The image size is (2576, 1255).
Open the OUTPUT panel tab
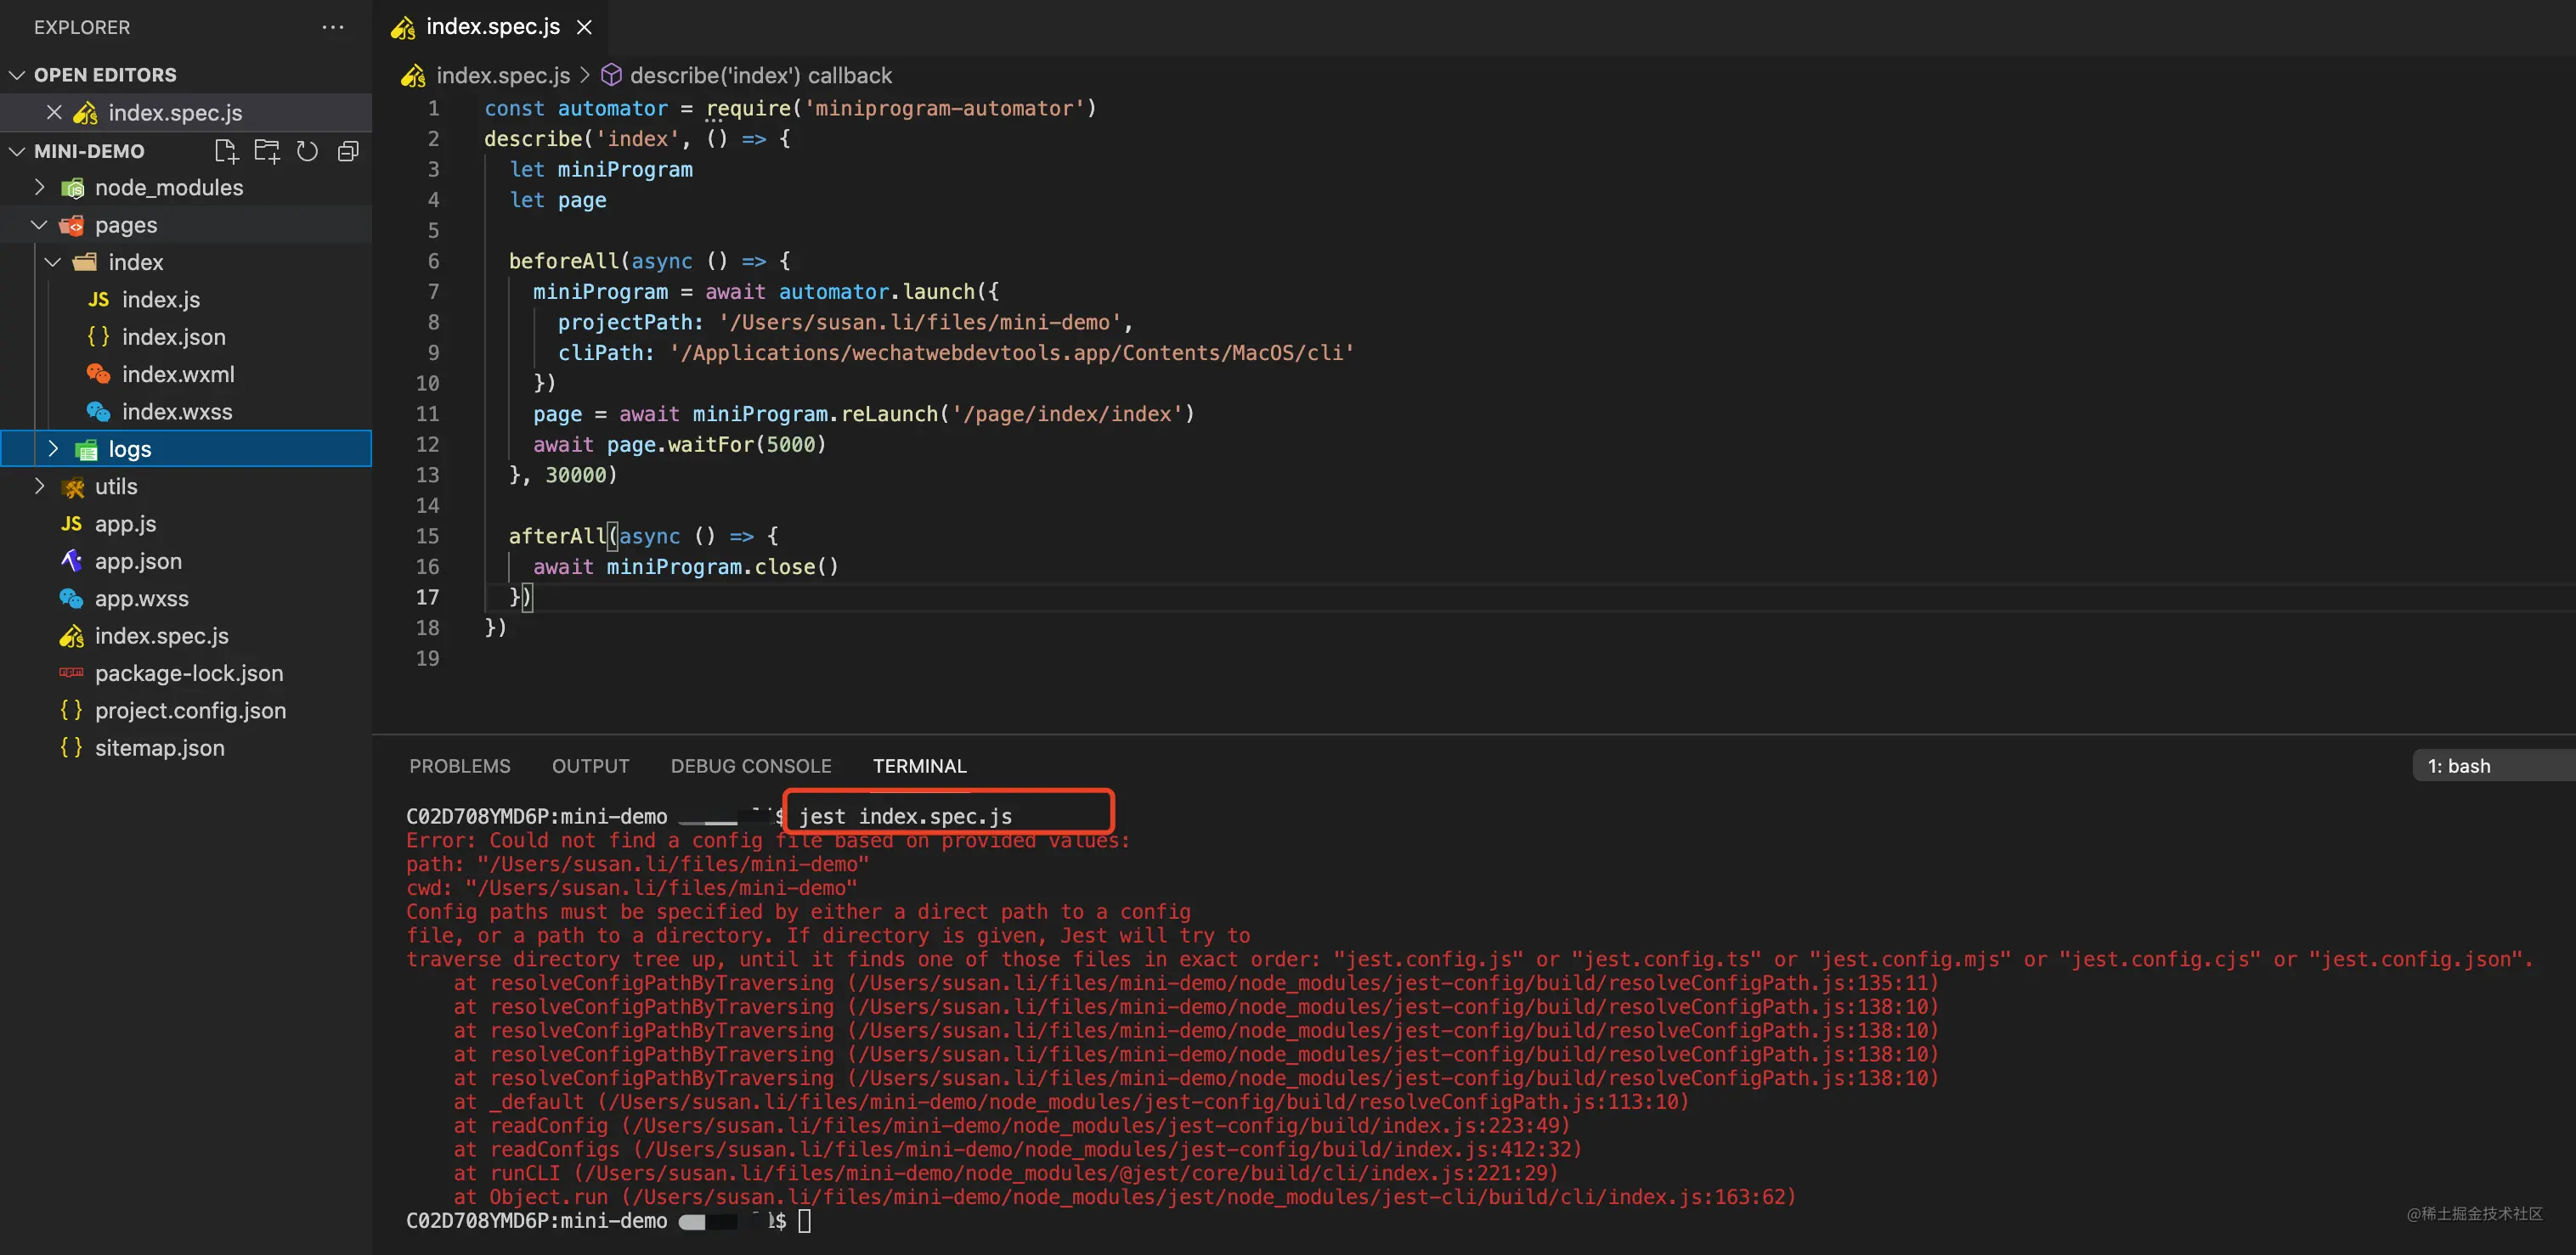pos(590,767)
